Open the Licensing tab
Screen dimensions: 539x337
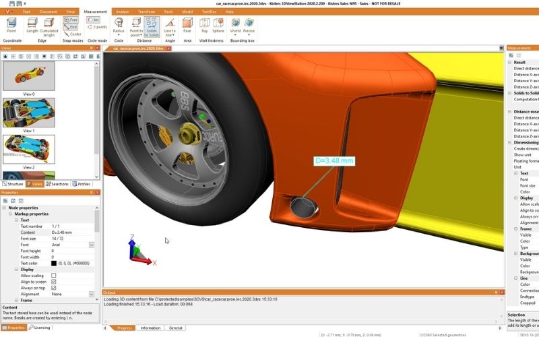(x=40, y=328)
